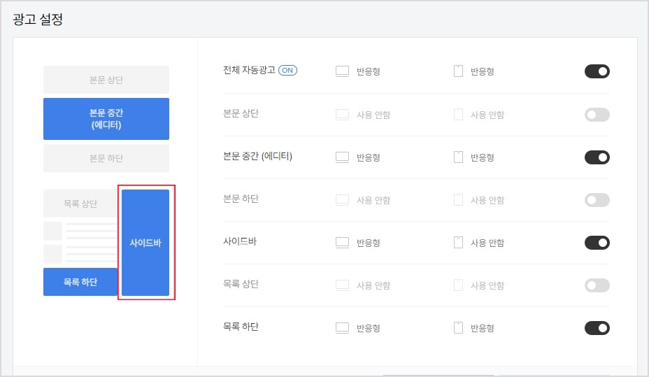Click desktop icon in 목록 하단 row
The image size is (649, 377).
click(342, 328)
